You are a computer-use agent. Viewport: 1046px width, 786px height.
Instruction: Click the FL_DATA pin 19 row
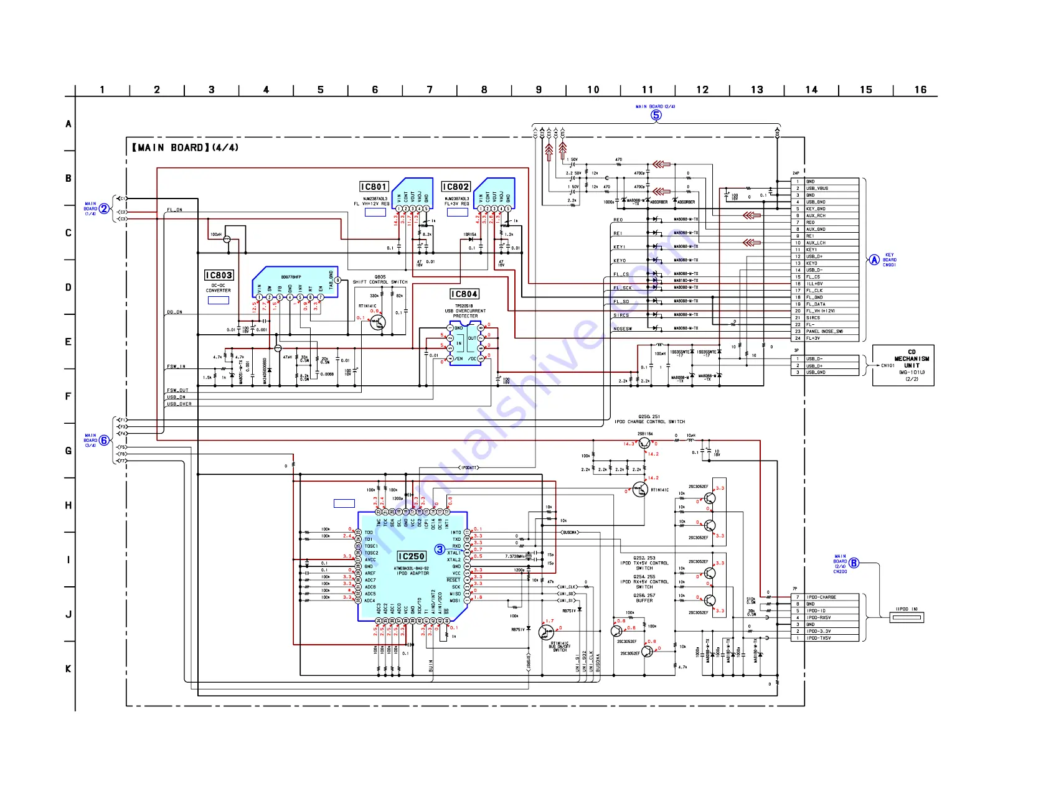825,304
